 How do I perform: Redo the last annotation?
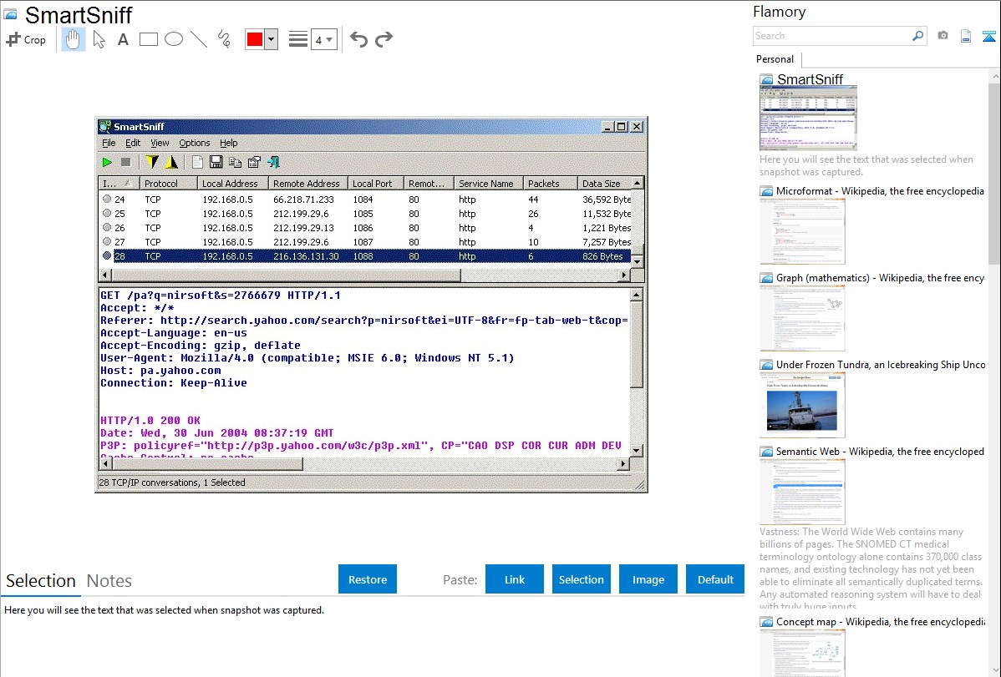pos(384,39)
